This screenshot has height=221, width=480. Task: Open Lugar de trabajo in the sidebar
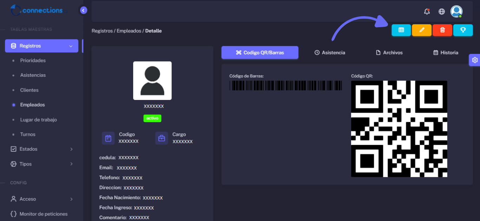[39, 120]
